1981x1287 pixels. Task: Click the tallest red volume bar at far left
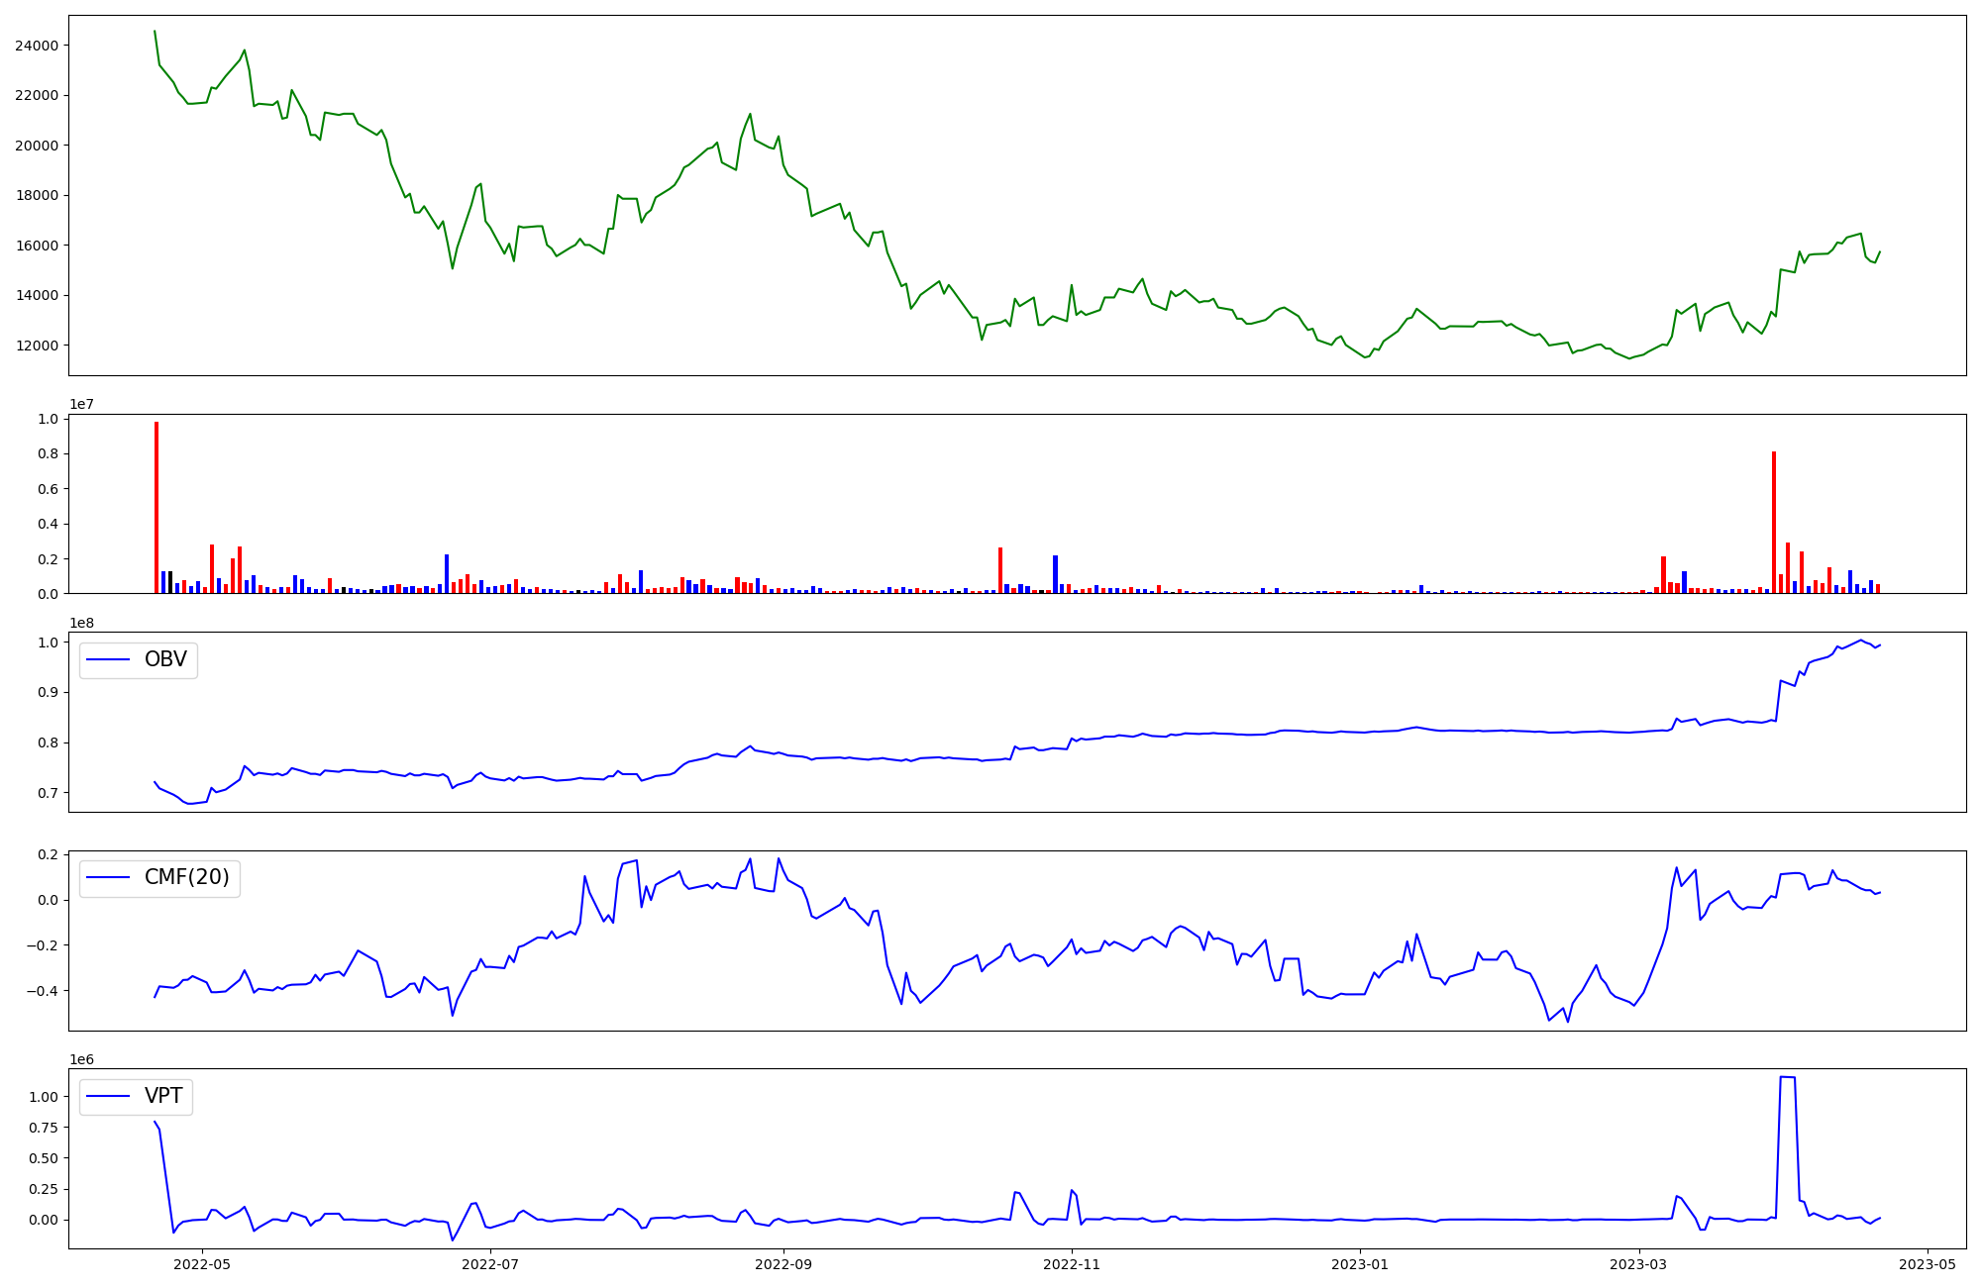tap(156, 507)
